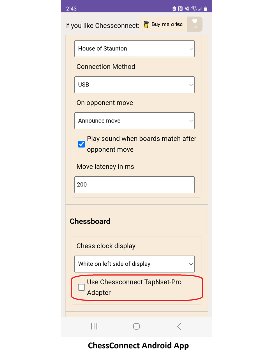Tap the clock time in status bar
278x355 pixels.
coord(71,9)
